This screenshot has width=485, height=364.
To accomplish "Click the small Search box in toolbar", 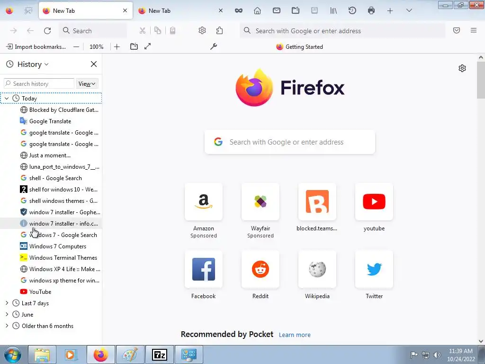I will tap(93, 31).
